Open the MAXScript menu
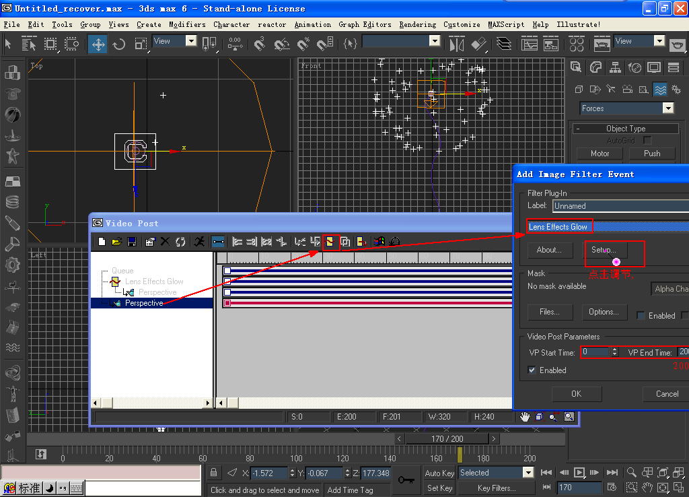 [x=506, y=25]
